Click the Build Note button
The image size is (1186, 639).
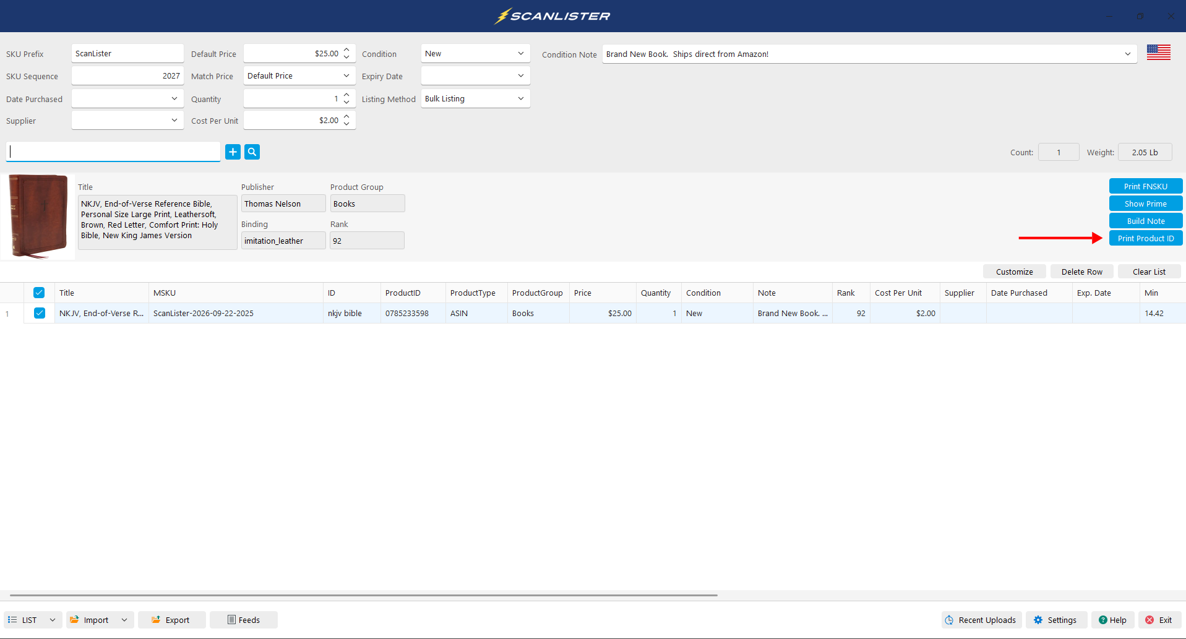[x=1145, y=221]
